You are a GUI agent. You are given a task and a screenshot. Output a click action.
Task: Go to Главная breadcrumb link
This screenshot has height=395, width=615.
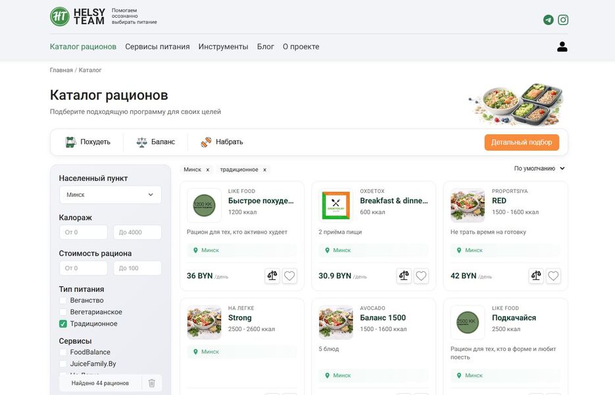61,70
